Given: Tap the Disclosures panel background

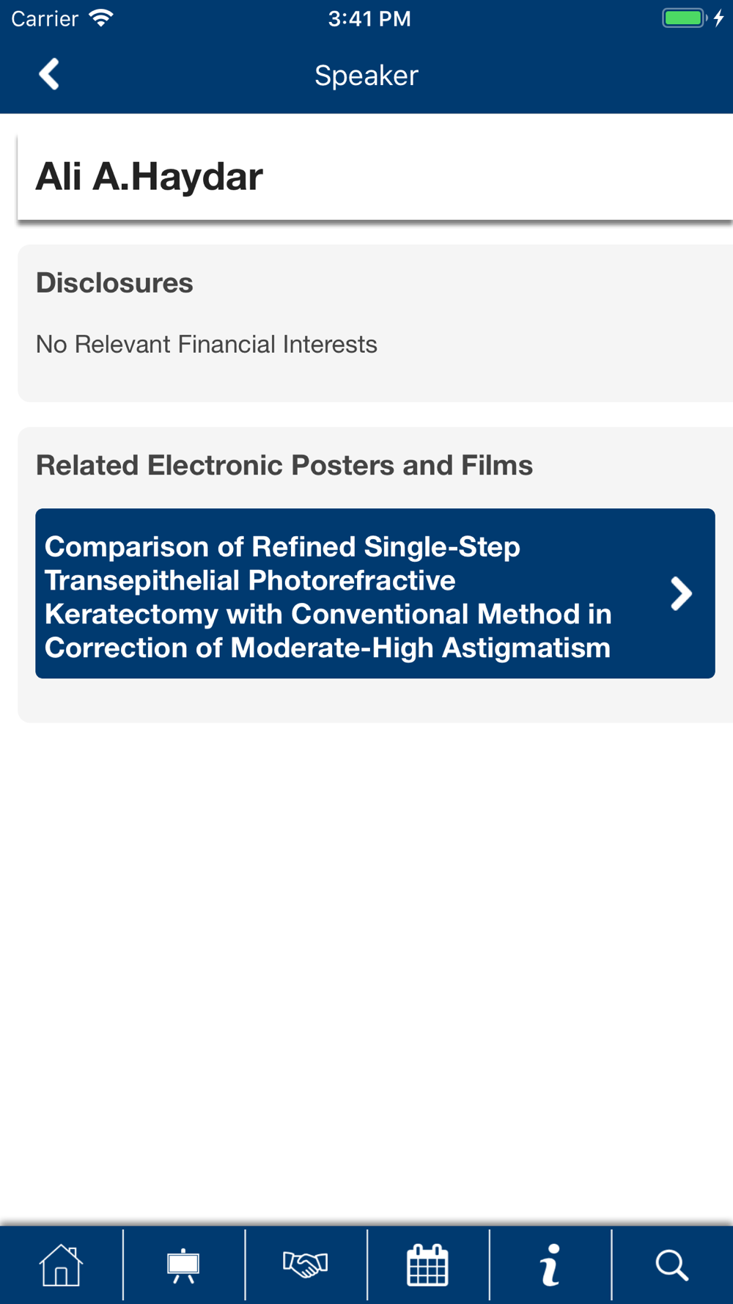Looking at the screenshot, I should (375, 323).
